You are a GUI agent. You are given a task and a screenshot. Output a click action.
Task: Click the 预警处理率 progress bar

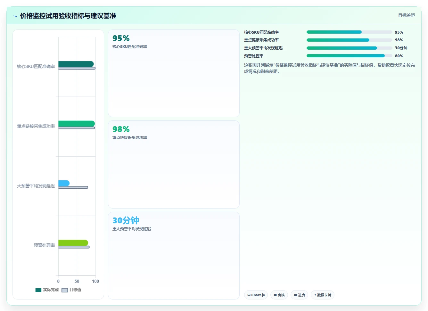(x=349, y=56)
